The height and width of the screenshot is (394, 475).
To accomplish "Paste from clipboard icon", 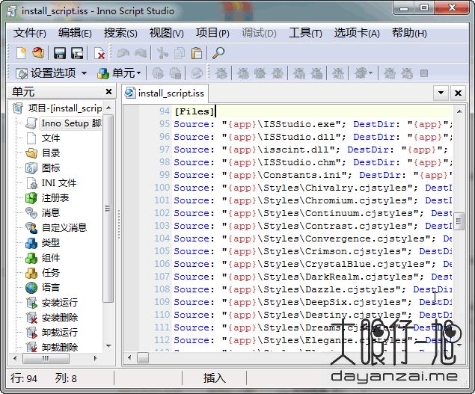I will [x=197, y=53].
